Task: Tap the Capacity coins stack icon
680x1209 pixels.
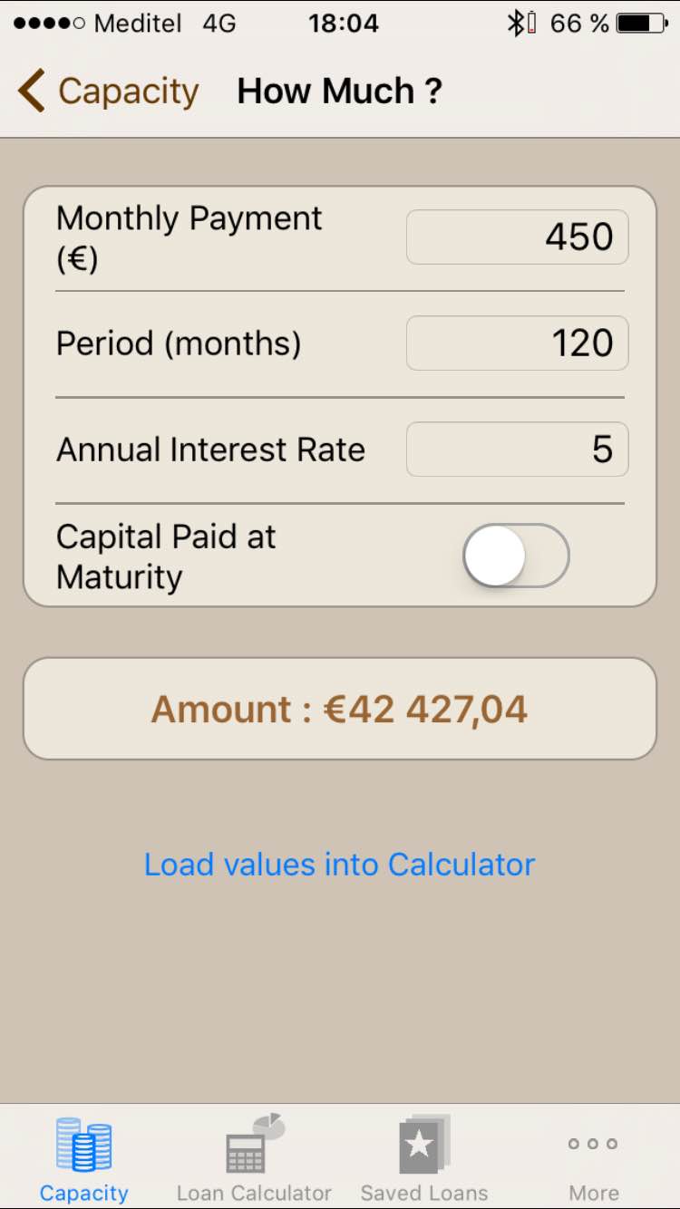Action: (x=83, y=1144)
